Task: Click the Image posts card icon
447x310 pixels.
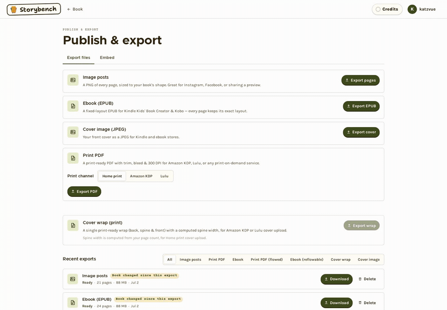Action: (73, 80)
